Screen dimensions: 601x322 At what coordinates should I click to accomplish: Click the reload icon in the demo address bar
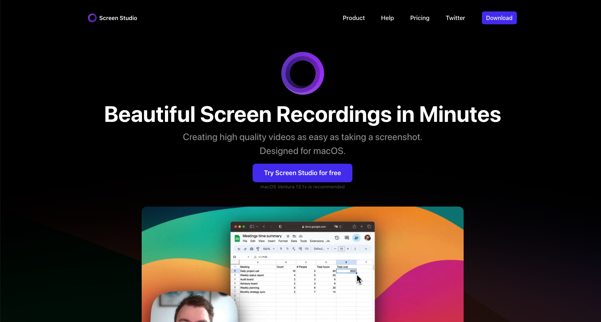coord(340,227)
